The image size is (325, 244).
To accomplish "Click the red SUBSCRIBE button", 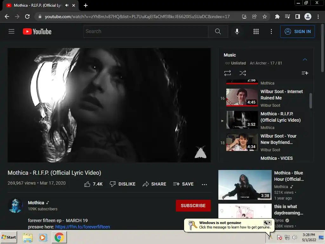I will point(193,206).
